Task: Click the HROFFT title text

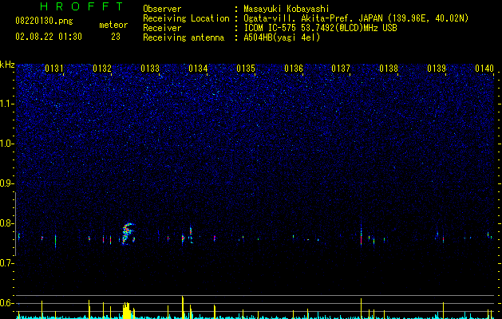Action: pos(81,6)
